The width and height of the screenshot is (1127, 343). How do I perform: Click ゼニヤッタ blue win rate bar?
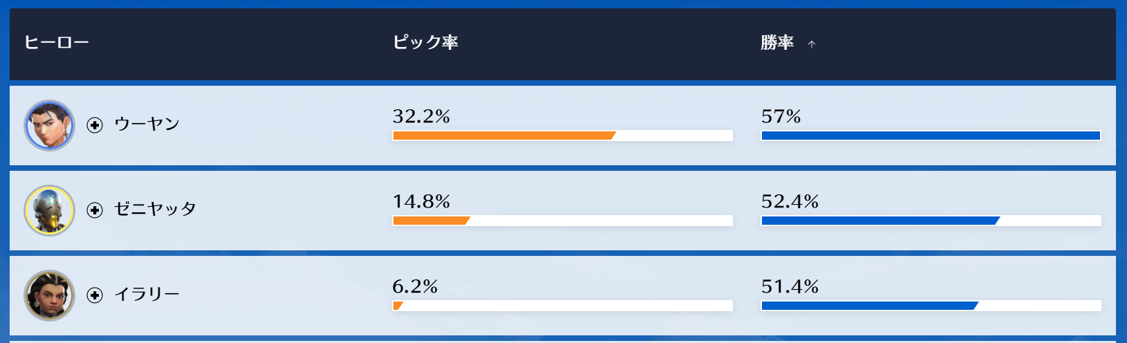(x=880, y=221)
